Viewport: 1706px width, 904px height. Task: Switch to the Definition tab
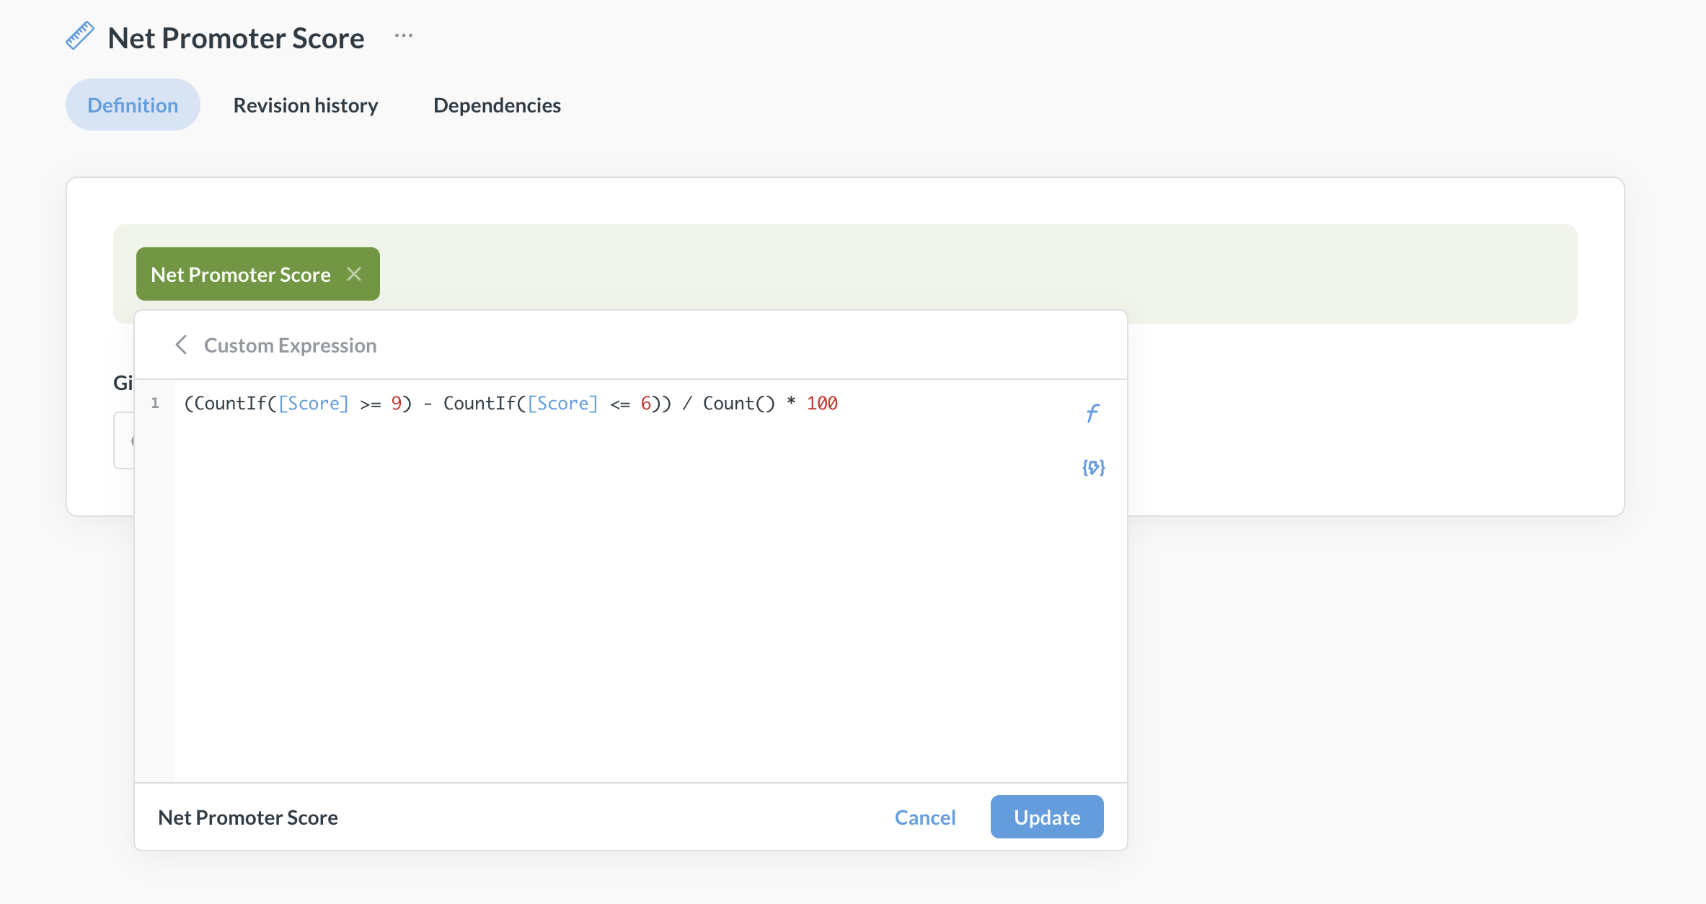(x=133, y=105)
